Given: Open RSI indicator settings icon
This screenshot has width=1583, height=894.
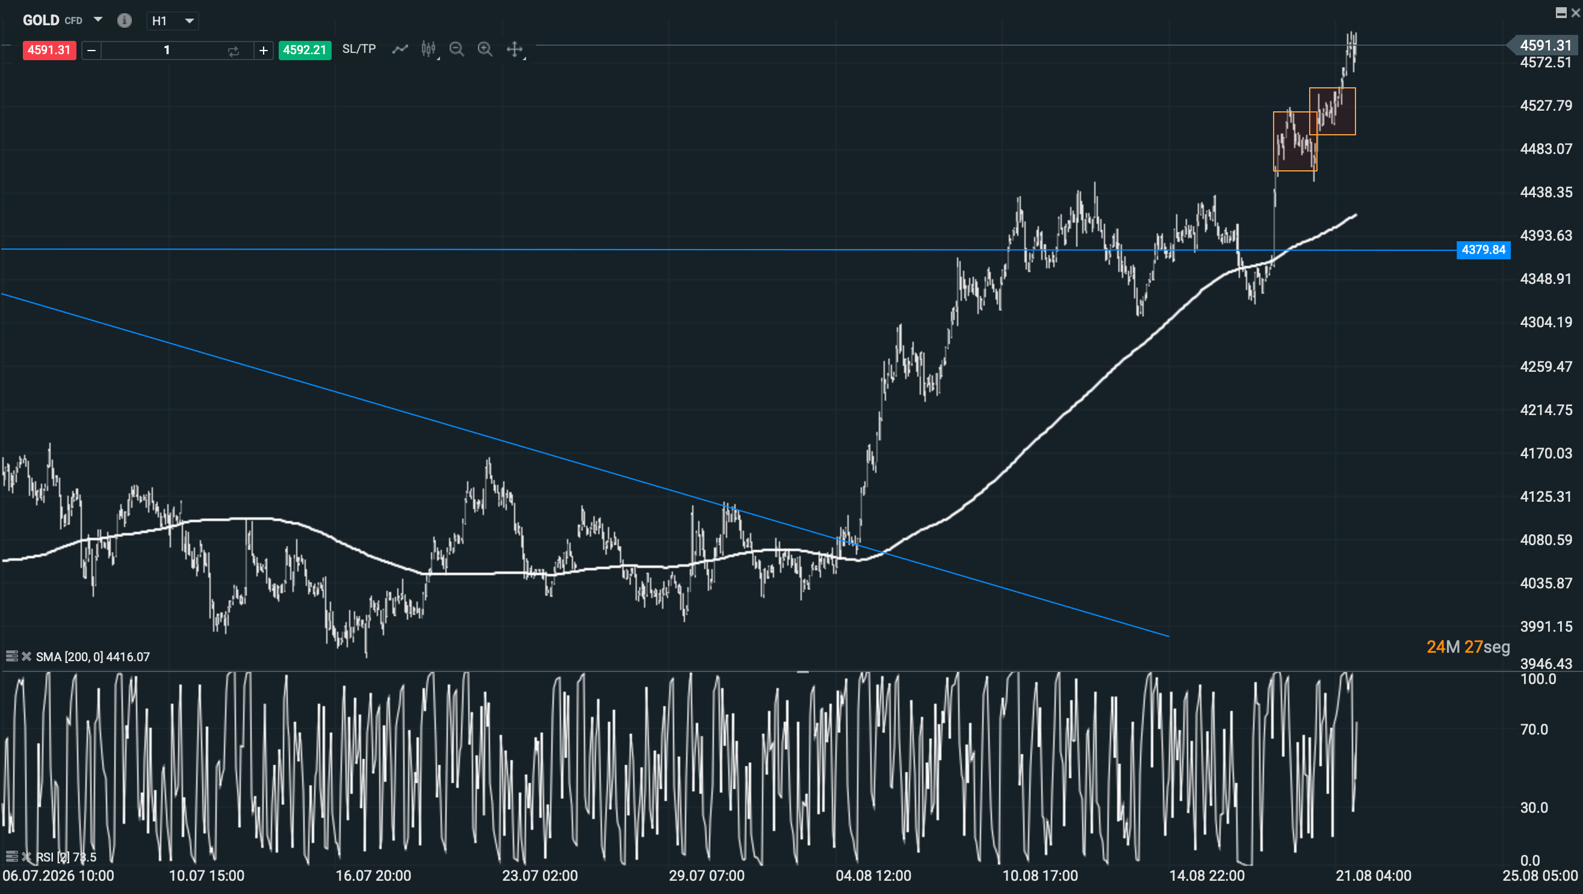Looking at the screenshot, I should (x=11, y=856).
